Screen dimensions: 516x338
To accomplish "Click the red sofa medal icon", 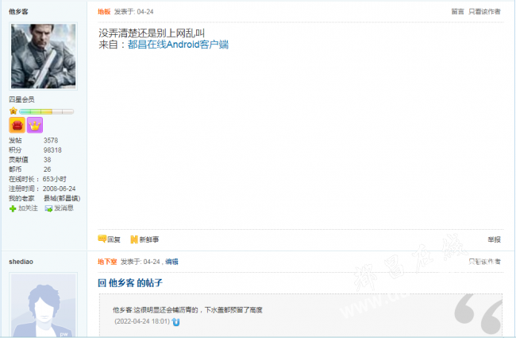I will pyautogui.click(x=17, y=125).
